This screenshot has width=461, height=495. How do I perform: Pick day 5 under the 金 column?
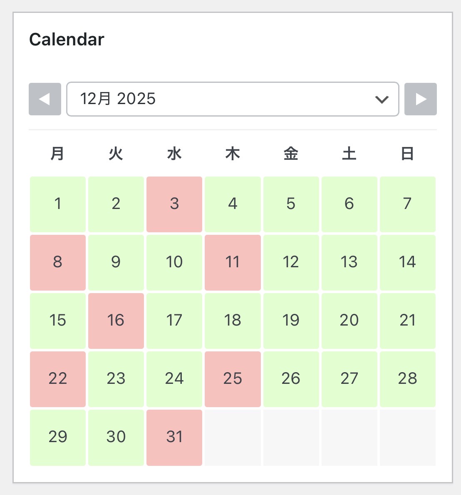click(290, 204)
